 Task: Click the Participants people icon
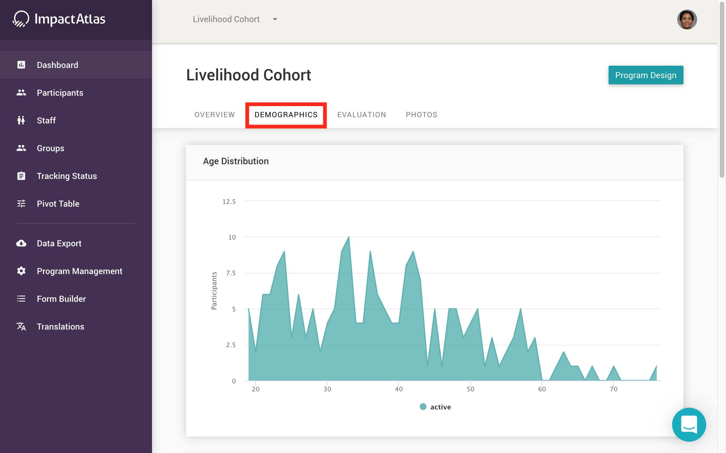[x=21, y=93]
